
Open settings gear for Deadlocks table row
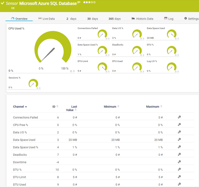(179, 154)
